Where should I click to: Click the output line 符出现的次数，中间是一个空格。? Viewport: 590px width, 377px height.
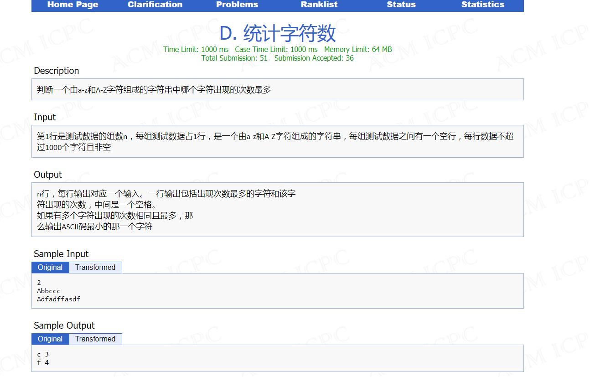(97, 205)
